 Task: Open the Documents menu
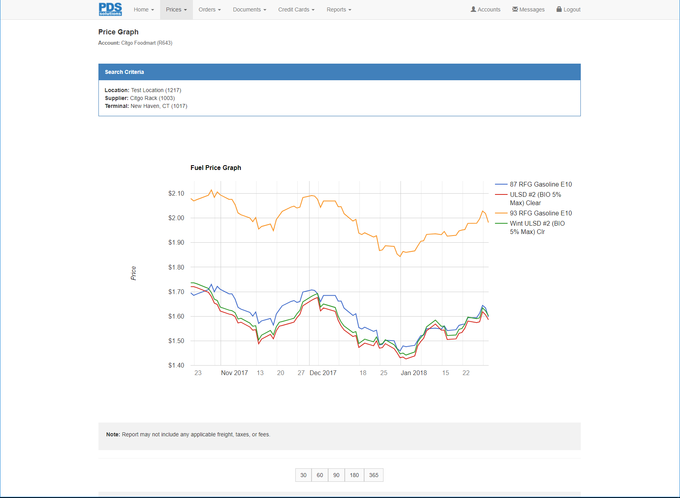pos(249,9)
